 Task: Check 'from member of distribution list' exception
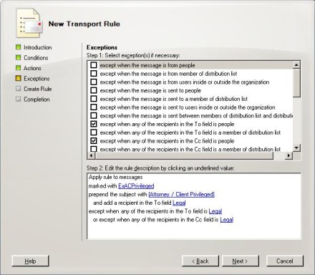click(94, 73)
